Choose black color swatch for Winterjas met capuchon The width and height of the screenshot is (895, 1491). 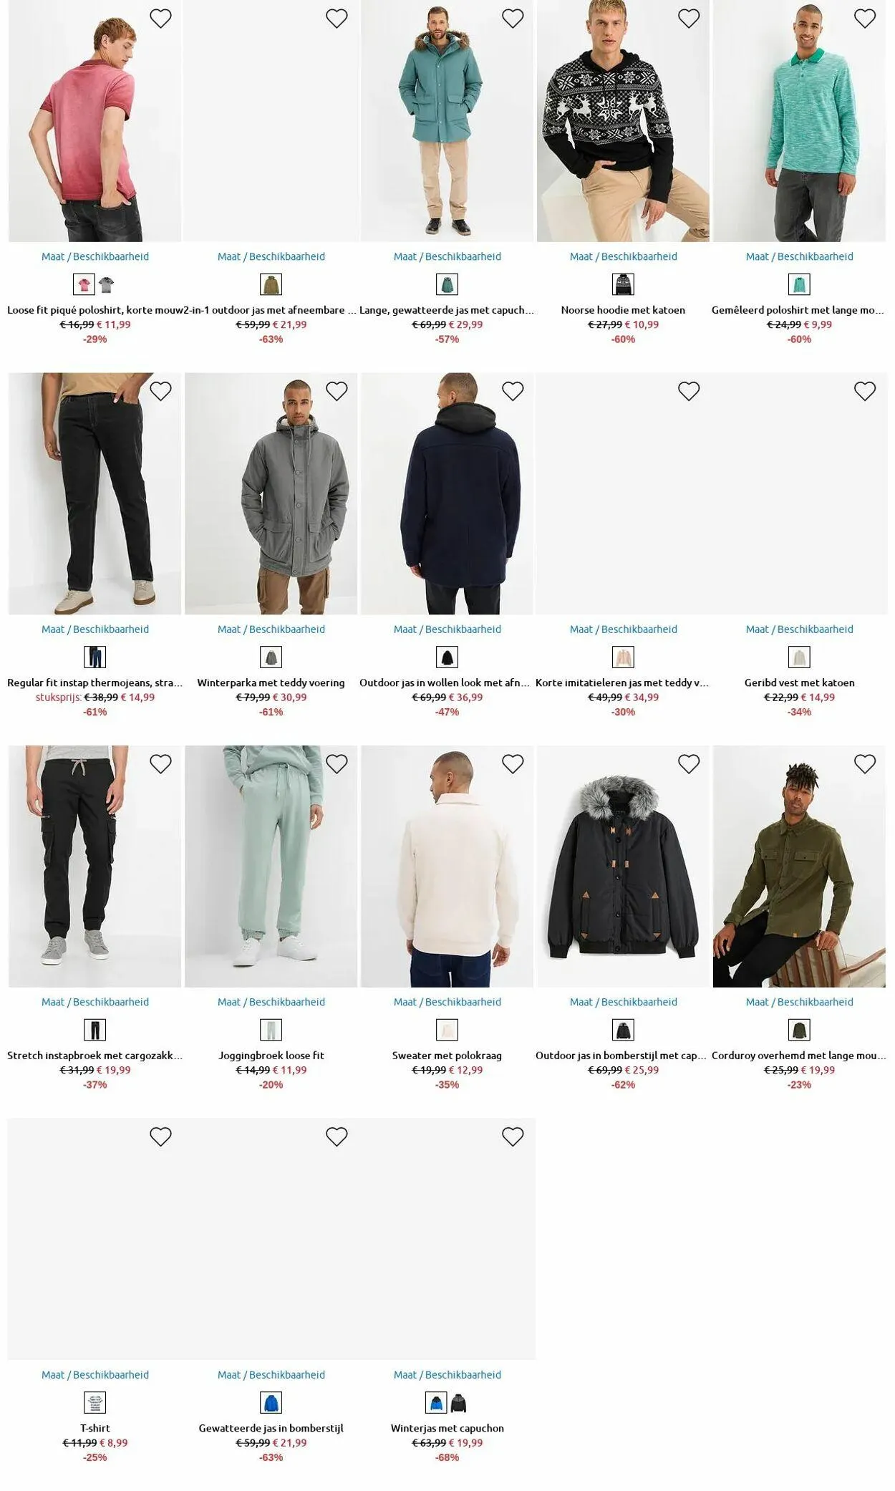pos(459,1403)
